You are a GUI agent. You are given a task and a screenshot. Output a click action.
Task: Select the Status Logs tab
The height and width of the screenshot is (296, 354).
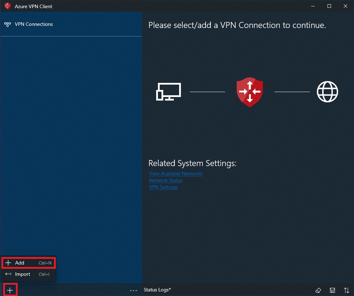pyautogui.click(x=157, y=290)
